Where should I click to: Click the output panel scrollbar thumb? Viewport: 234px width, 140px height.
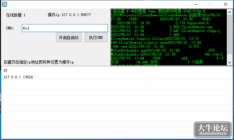[229, 35]
